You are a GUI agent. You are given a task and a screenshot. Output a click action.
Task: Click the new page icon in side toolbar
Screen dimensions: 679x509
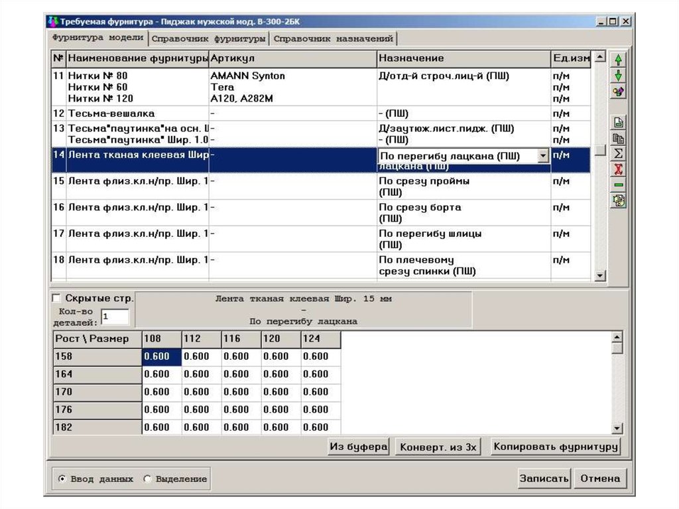tap(618, 123)
